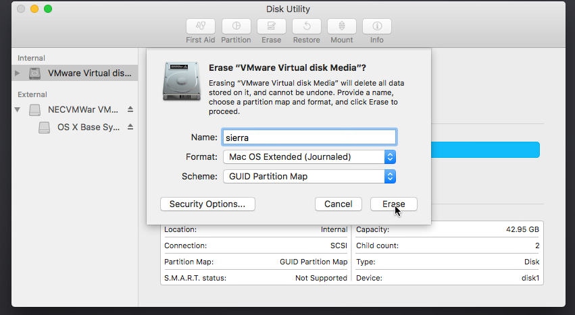Click the Mount toolbar icon
The image size is (575, 315).
(342, 26)
